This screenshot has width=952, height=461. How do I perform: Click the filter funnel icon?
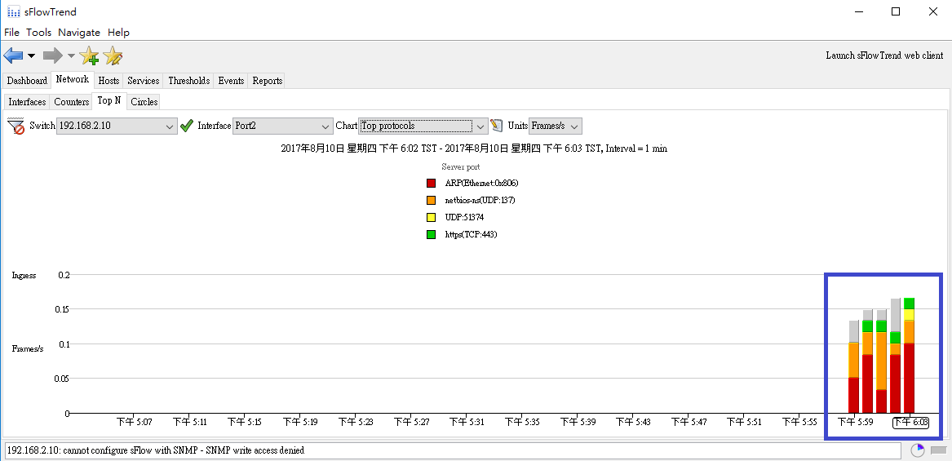pos(15,126)
